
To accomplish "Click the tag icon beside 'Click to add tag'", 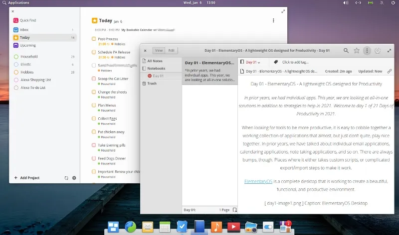I will (275, 62).
